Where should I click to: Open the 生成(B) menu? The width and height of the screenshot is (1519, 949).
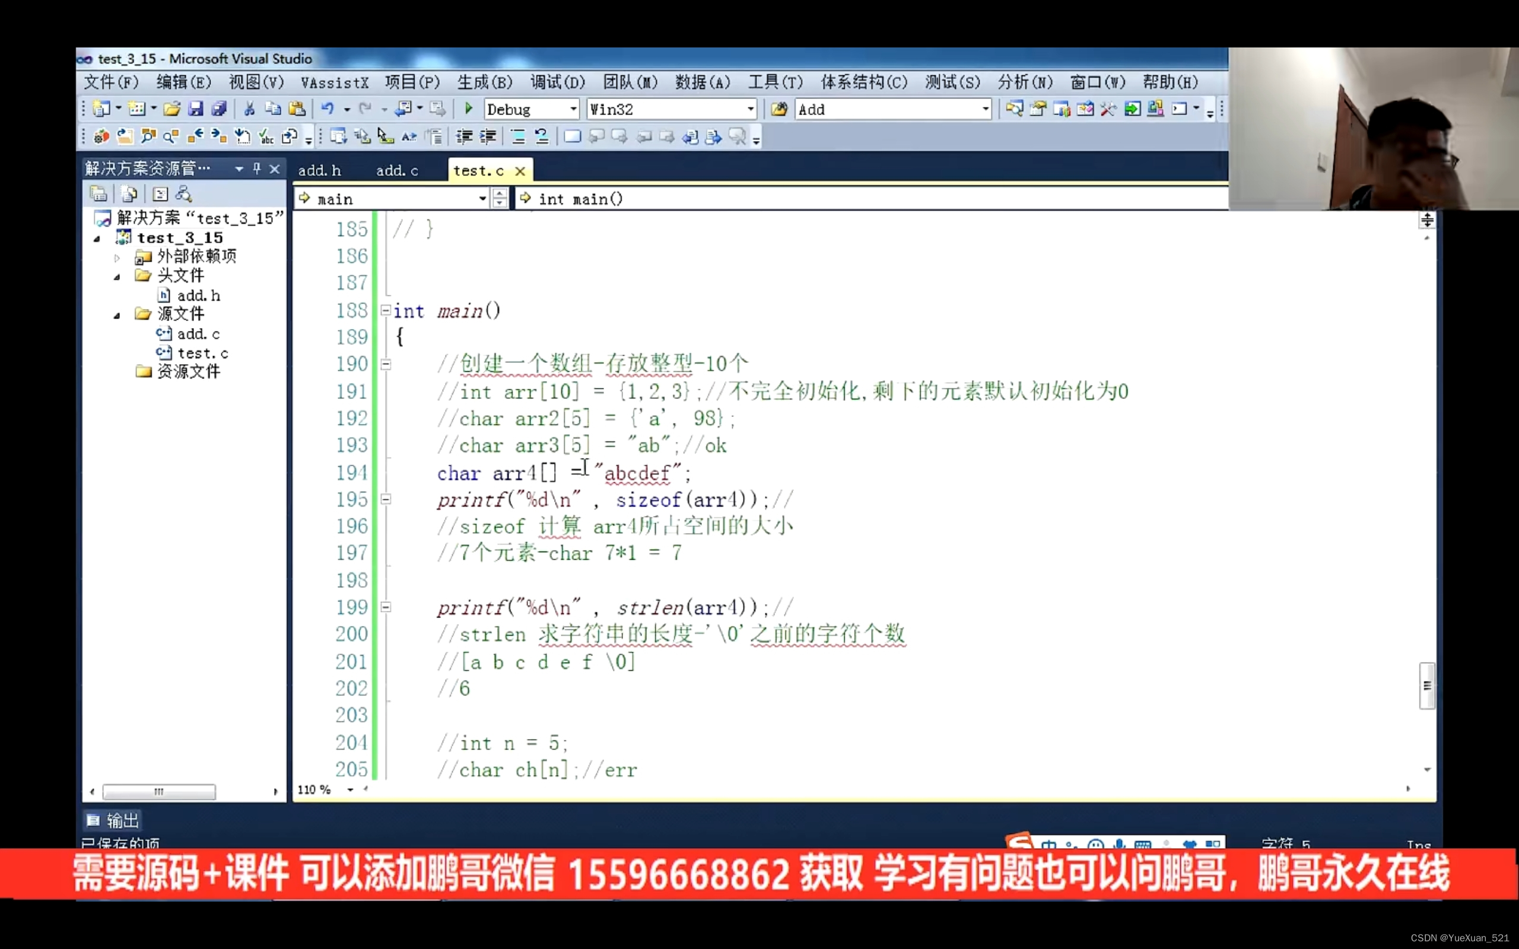coord(485,82)
